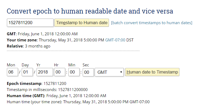Click the Mon label above the month field

tap(11, 65)
